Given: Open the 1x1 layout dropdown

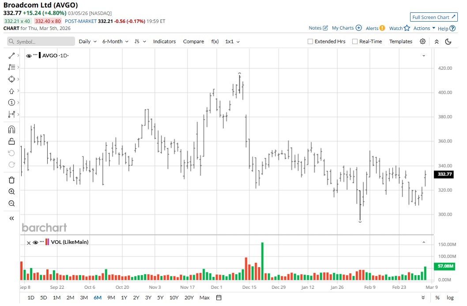Looking at the screenshot, I should click(232, 41).
